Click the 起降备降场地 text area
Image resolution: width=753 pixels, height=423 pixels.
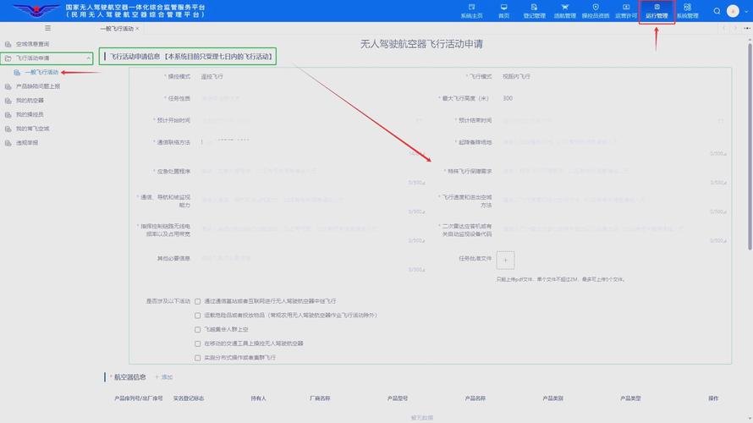(613, 147)
